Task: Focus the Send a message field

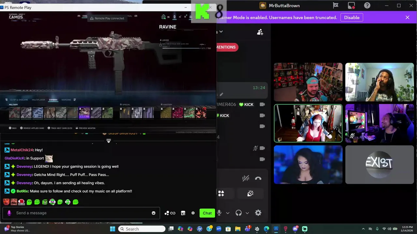Action: pyautogui.click(x=81, y=213)
